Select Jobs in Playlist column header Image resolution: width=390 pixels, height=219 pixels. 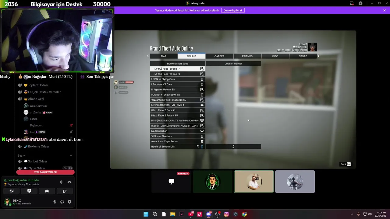click(233, 64)
